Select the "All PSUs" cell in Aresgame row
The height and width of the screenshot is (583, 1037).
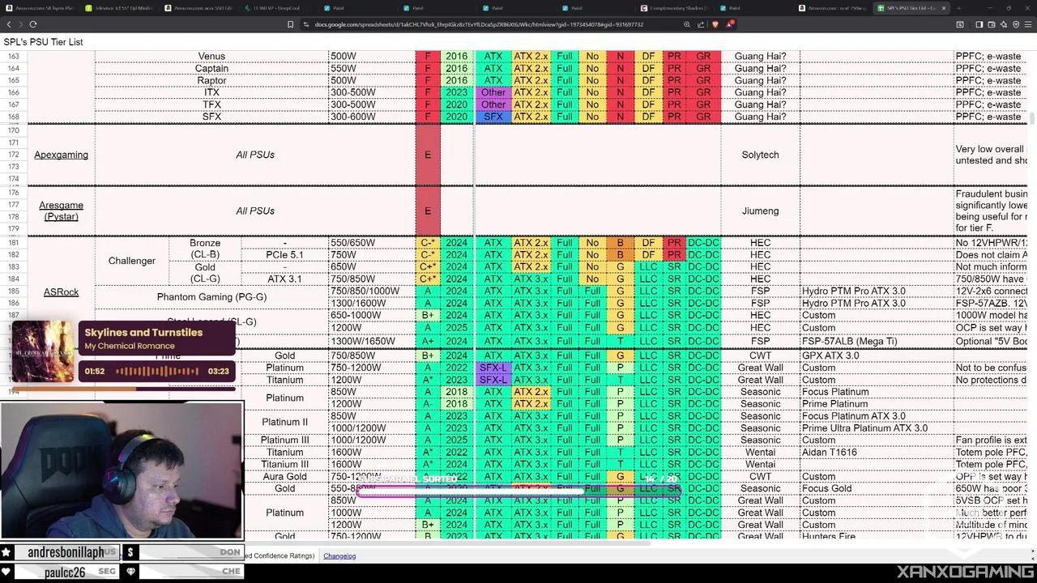[255, 211]
